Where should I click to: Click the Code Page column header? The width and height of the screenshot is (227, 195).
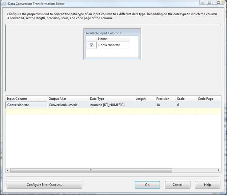tap(208, 99)
